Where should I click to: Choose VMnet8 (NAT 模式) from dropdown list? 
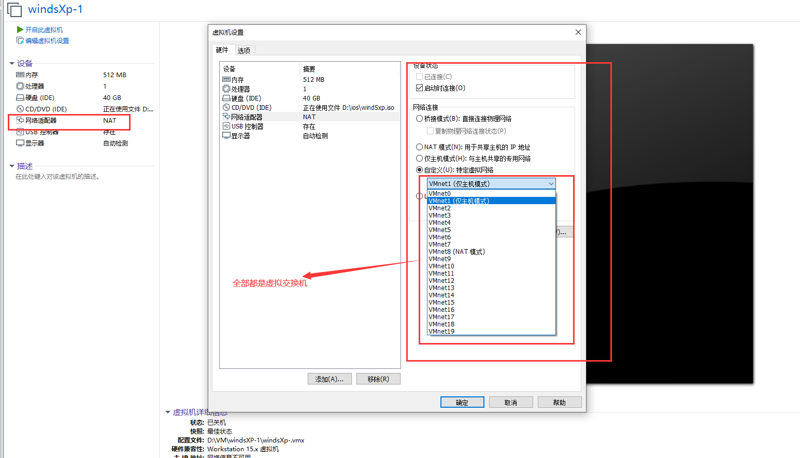tap(491, 251)
